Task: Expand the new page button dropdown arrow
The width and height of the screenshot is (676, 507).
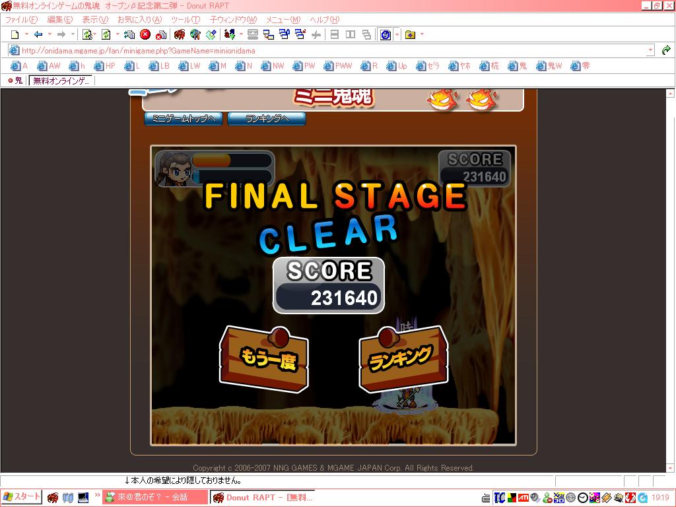Action: pos(26,34)
